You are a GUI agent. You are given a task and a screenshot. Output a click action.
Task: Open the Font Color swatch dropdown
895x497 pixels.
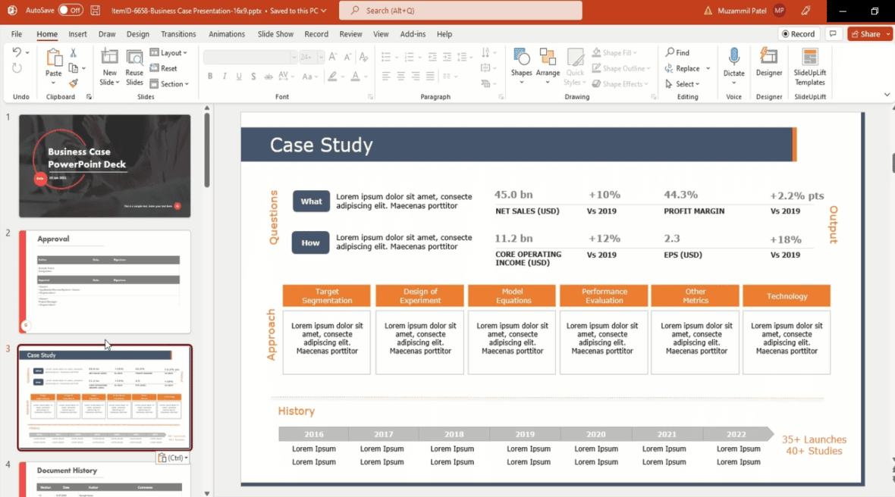pos(366,77)
